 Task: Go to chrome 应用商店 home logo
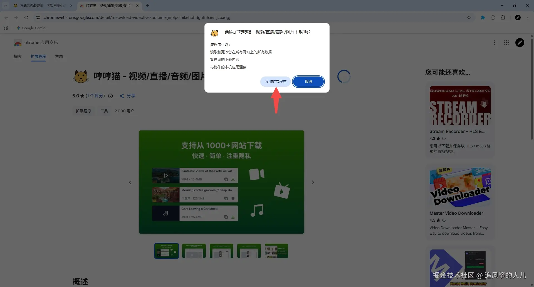click(36, 43)
